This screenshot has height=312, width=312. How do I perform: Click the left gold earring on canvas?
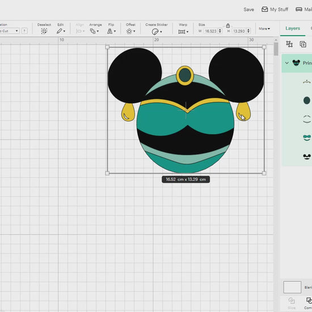point(128,112)
